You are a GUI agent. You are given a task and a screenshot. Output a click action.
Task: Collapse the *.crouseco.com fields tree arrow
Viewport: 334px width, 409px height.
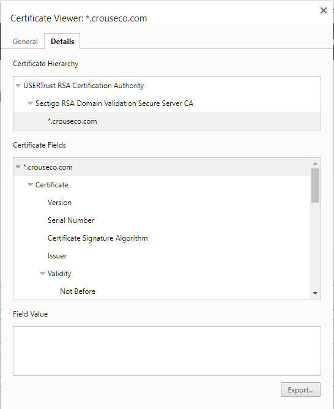point(18,167)
